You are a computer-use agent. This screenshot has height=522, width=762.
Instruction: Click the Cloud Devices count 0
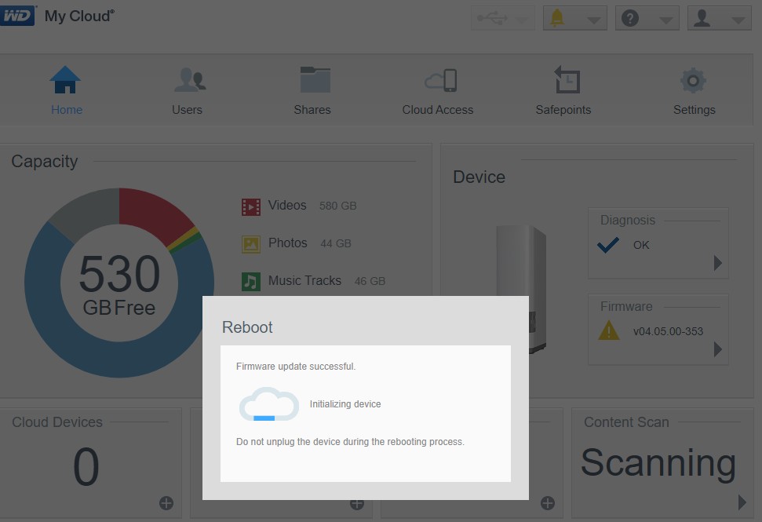click(86, 467)
